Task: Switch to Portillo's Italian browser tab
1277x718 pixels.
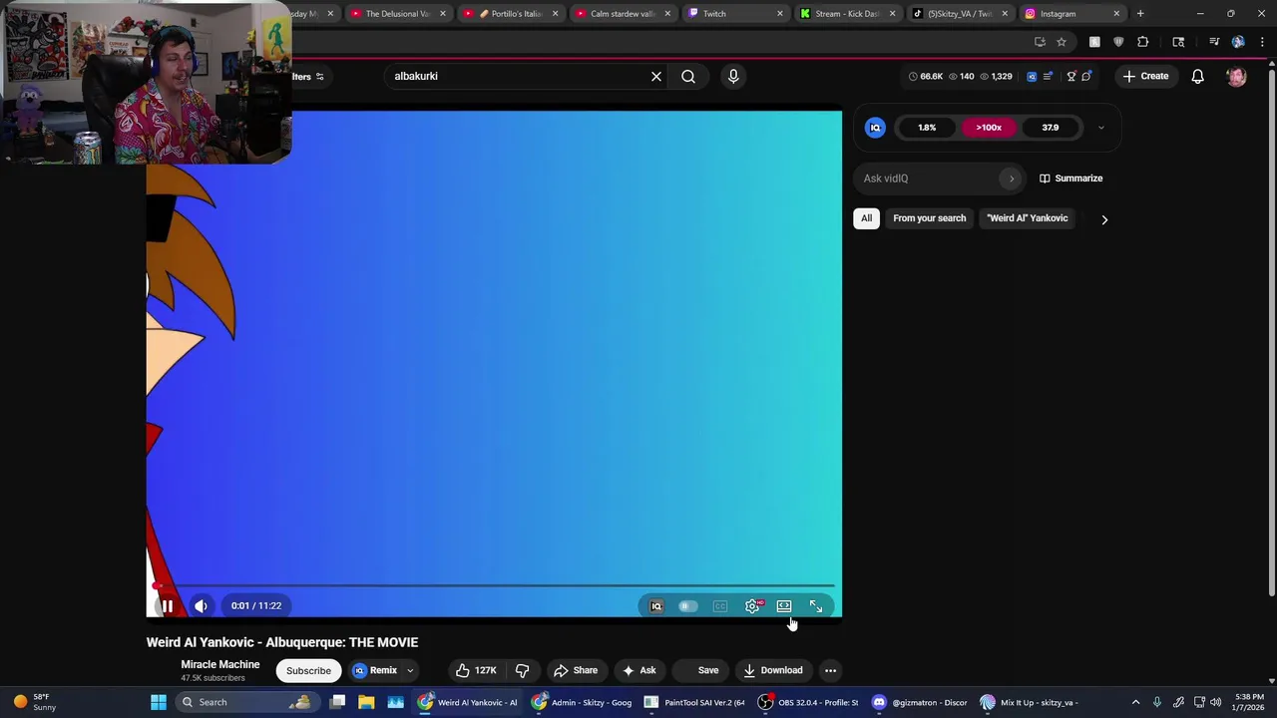Action: coord(513,14)
